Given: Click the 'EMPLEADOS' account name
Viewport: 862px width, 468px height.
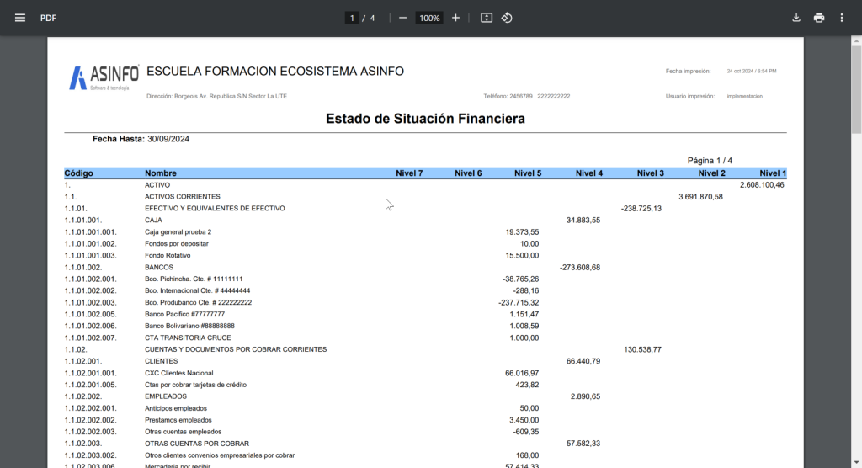Looking at the screenshot, I should 166,396.
